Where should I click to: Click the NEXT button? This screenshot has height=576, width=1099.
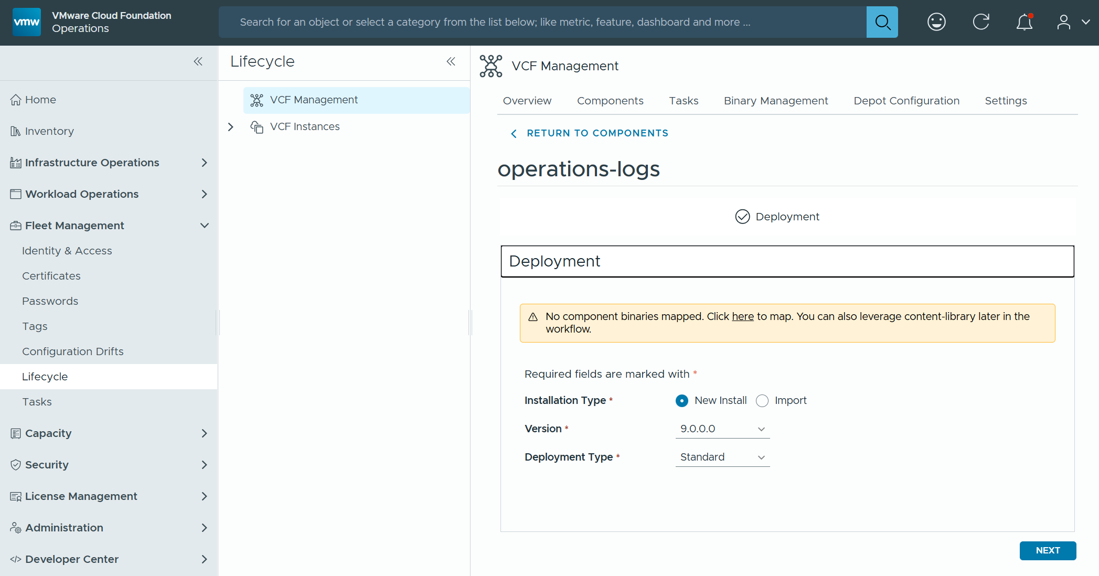click(1047, 550)
